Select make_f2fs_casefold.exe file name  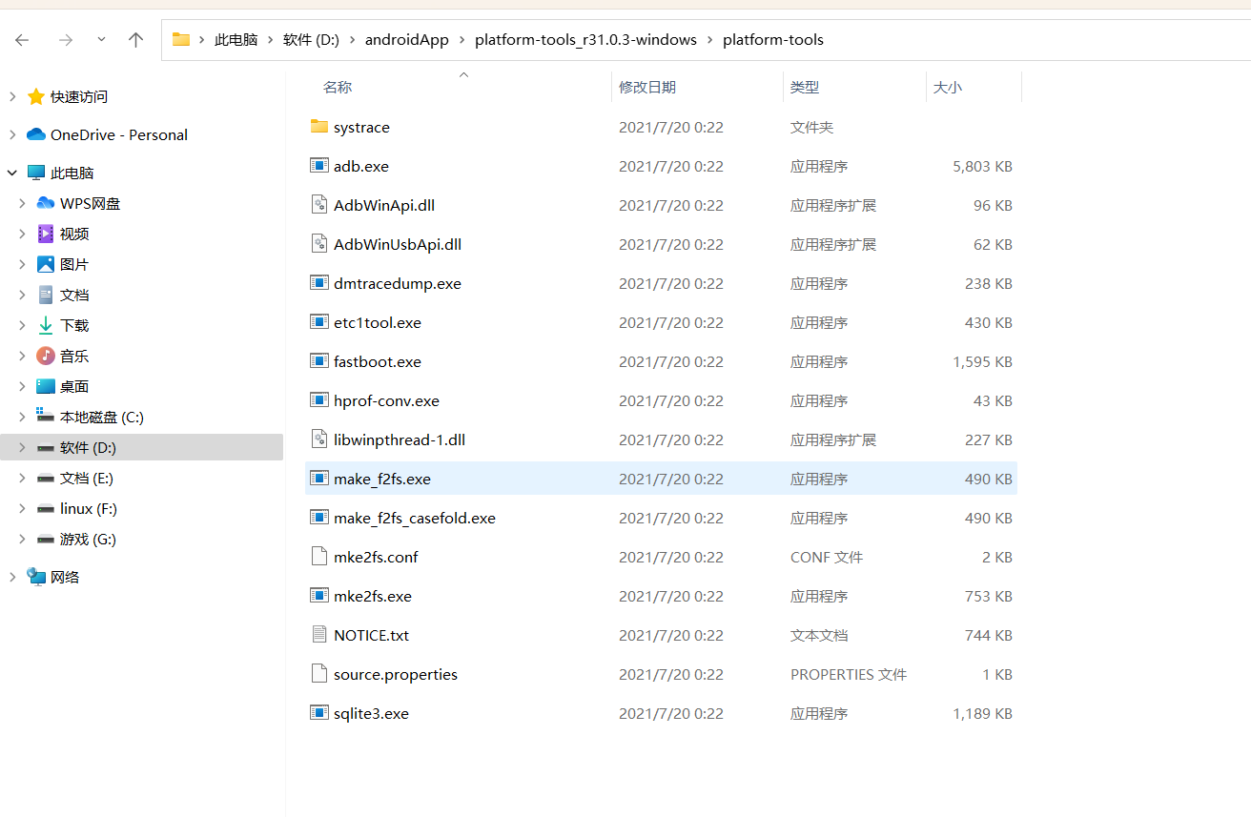click(415, 518)
